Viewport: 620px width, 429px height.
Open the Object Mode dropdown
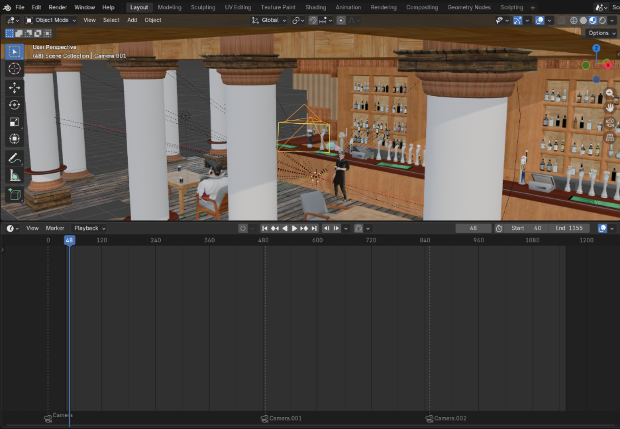pos(51,21)
